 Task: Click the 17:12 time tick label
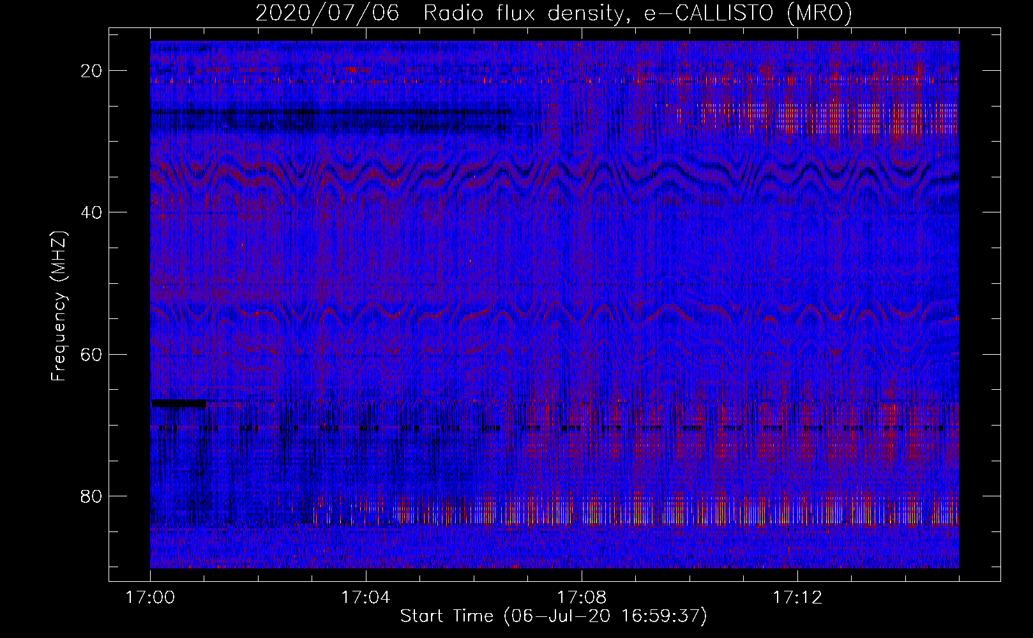[797, 598]
